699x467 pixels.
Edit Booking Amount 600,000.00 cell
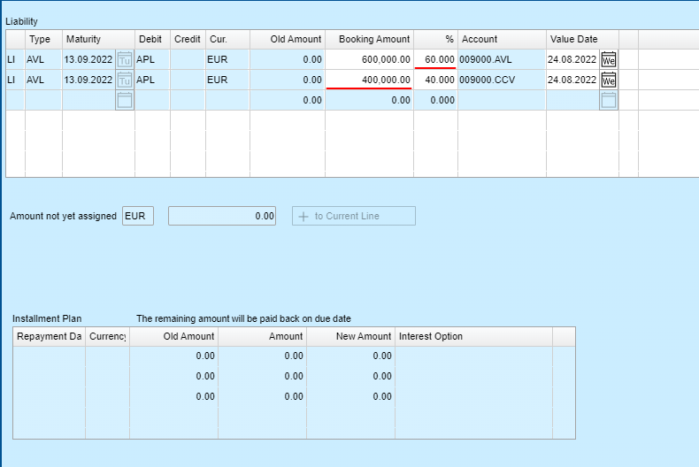(x=370, y=59)
